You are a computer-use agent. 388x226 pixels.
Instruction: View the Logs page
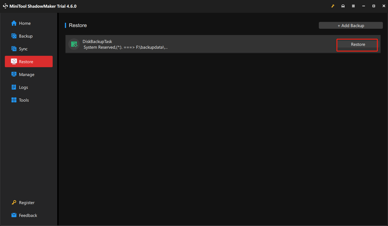29,87
